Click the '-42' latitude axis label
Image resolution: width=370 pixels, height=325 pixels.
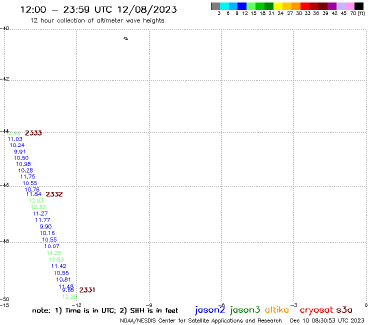pyautogui.click(x=4, y=78)
